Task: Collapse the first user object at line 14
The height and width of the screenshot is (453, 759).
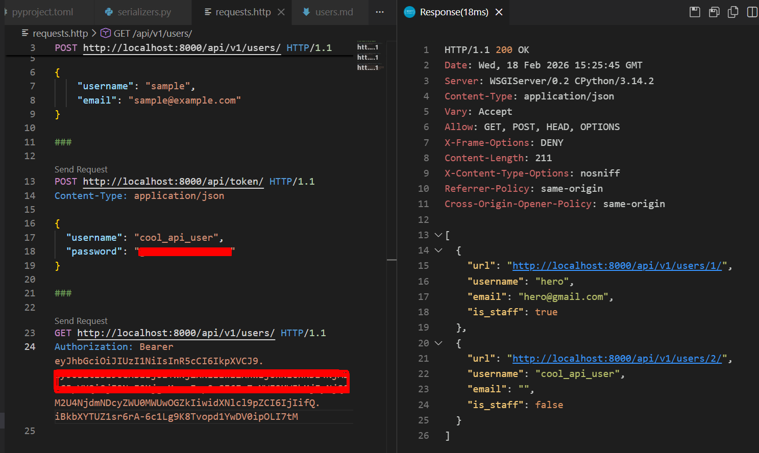Action: (x=438, y=250)
